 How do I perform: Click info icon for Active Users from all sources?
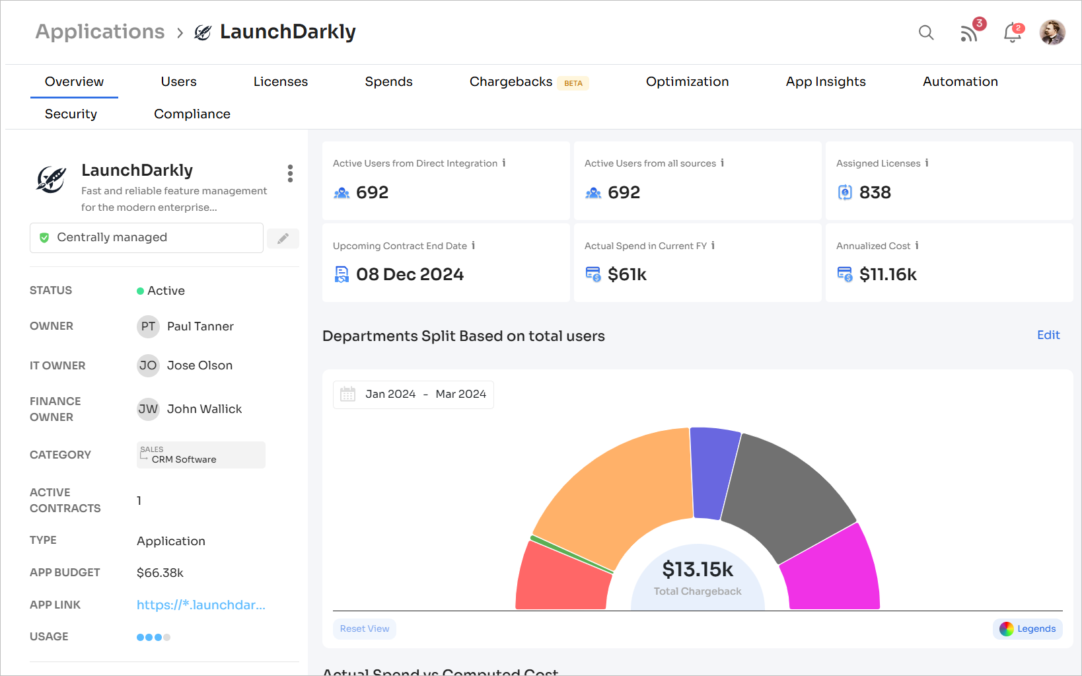[723, 163]
